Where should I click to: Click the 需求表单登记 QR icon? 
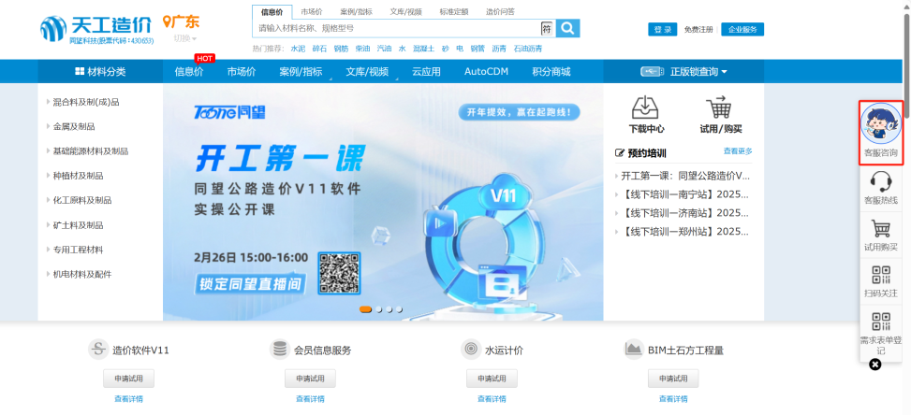(881, 322)
